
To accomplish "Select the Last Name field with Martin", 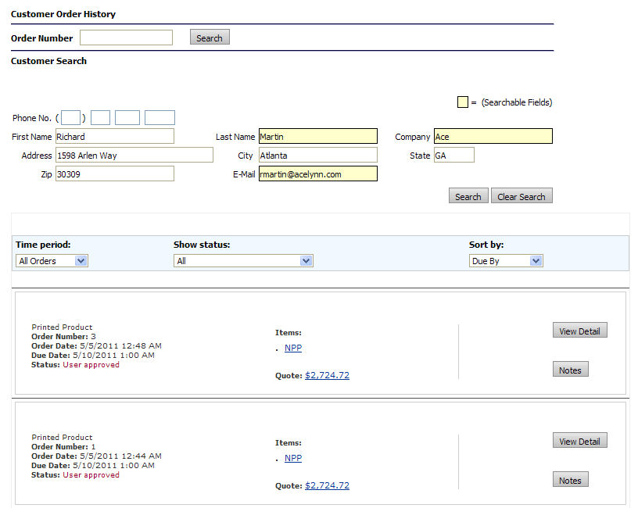I will coord(317,137).
